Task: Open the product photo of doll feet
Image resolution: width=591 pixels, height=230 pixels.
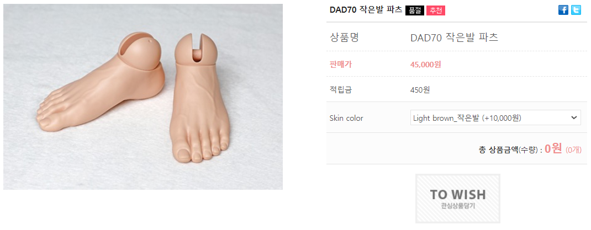Action: pyautogui.click(x=143, y=97)
